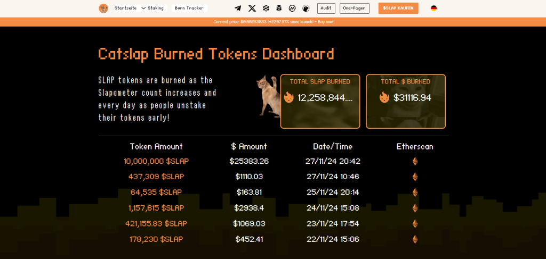Screen dimensions: 546x259
Task: Click the $SLAP KAUFEN button
Action: pyautogui.click(x=398, y=9)
